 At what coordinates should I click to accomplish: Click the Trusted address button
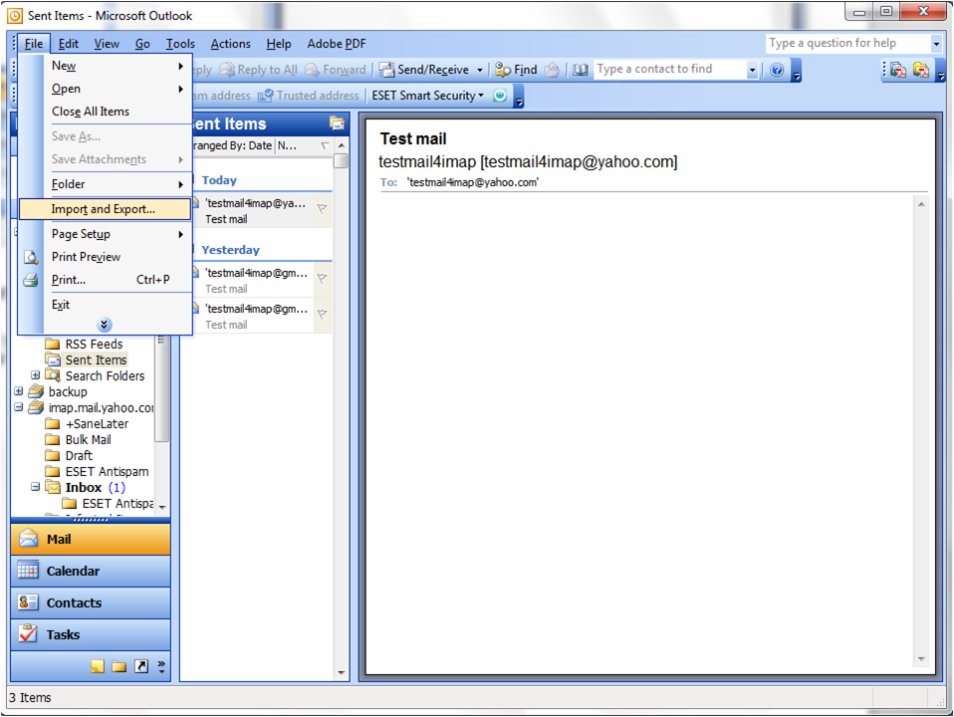click(309, 96)
